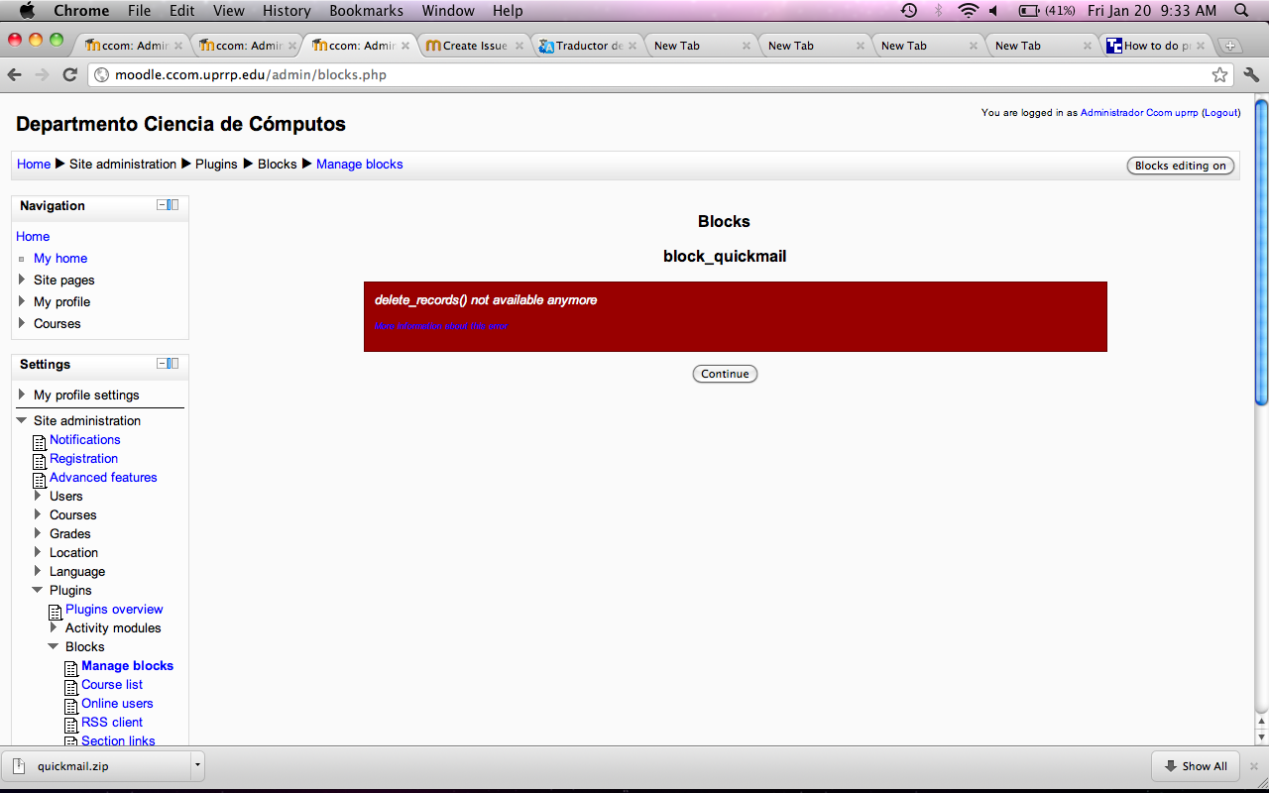Click the Course list page icon
Image resolution: width=1269 pixels, height=793 pixels.
tap(71, 687)
